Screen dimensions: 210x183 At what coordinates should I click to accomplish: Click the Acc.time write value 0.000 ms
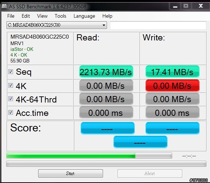click(173, 113)
